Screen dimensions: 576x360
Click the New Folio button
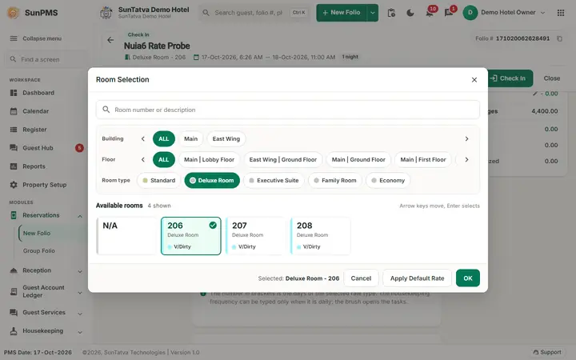pos(342,13)
